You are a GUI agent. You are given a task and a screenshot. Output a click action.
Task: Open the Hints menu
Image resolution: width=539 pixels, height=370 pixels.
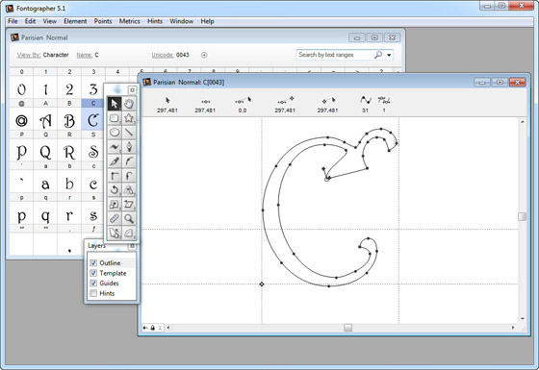point(155,21)
